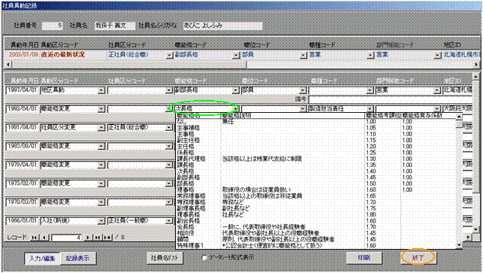
Task: Click the 1983/08/01 date field
Action: [x=23, y=146]
